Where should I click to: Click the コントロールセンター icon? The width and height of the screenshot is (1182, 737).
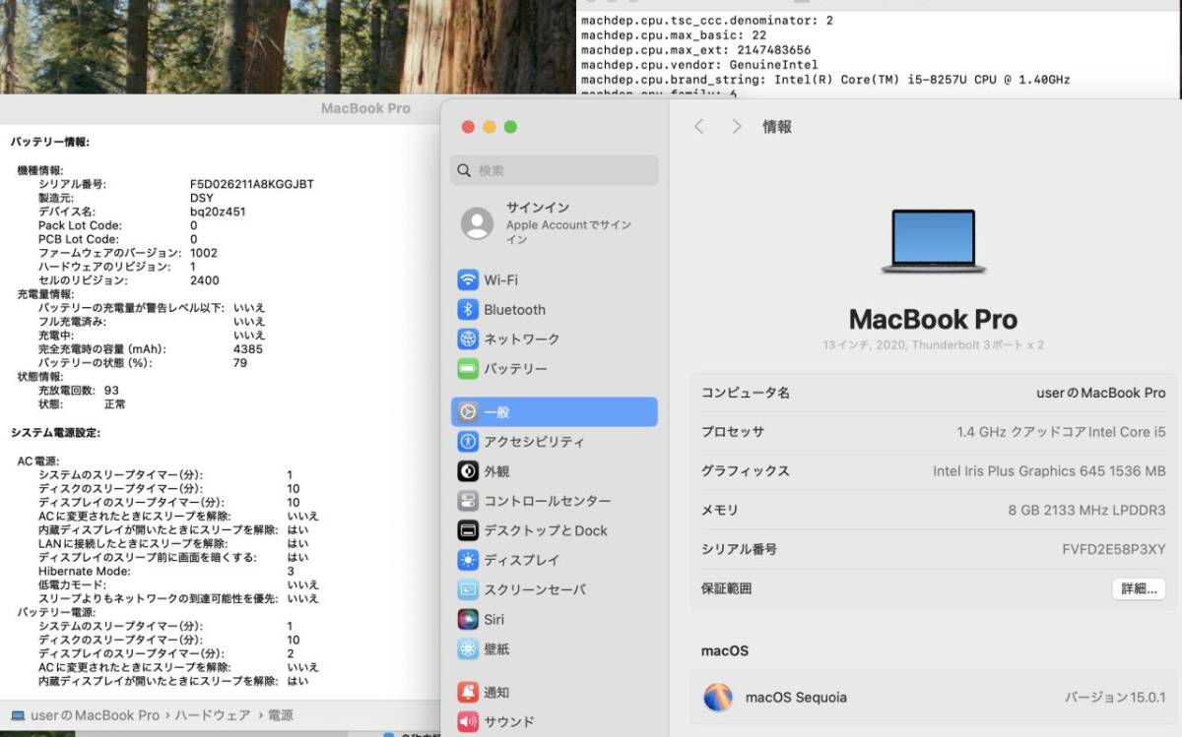pos(468,501)
